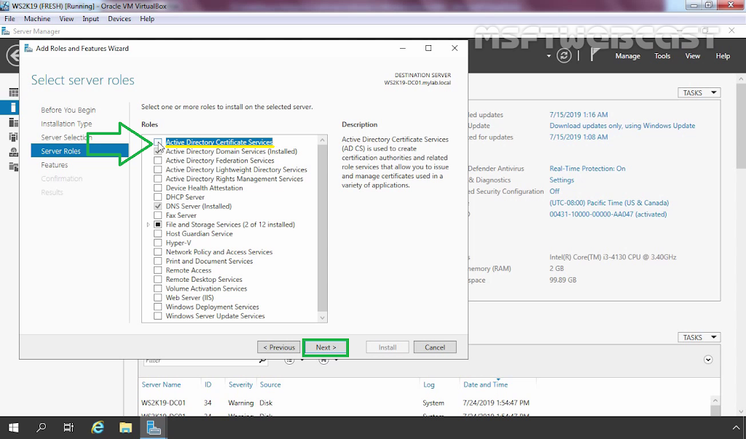Tick Active Directory Rights Management Services
746x439 pixels.
158,179
